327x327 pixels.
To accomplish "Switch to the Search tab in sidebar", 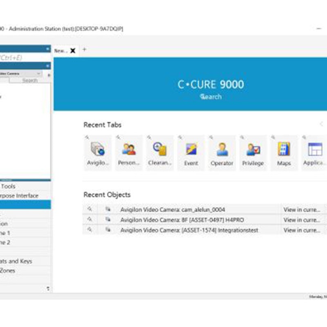I will [30, 81].
